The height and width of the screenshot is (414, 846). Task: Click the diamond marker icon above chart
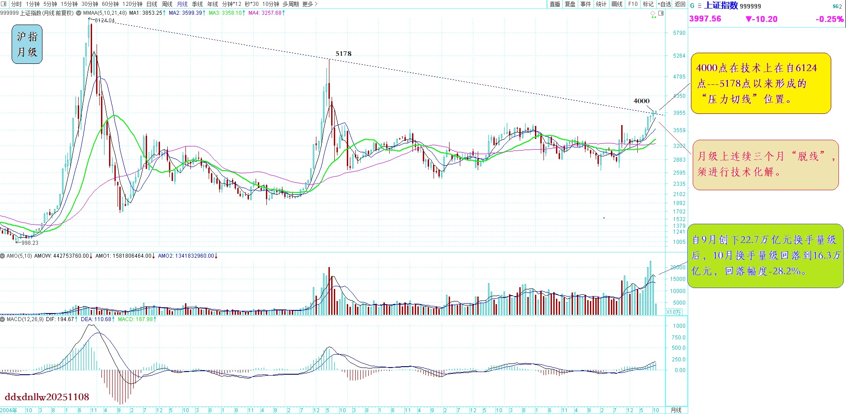tap(653, 13)
